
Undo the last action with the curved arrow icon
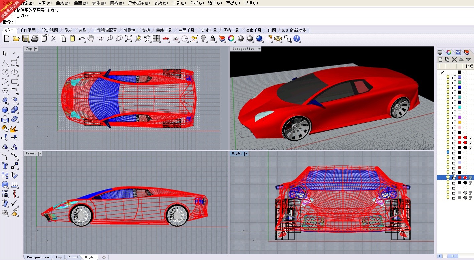pos(82,39)
